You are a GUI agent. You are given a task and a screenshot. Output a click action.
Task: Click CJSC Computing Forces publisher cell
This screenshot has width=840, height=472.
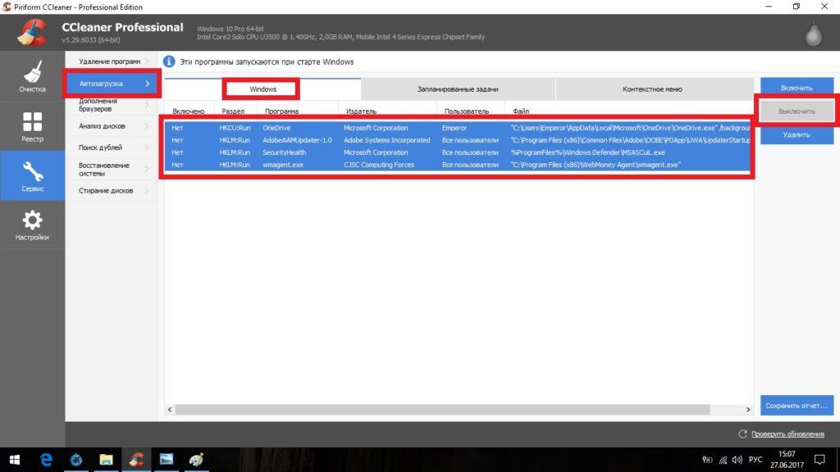point(379,165)
